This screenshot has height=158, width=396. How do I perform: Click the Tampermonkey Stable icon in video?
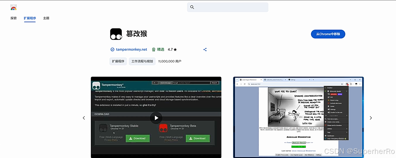click(x=103, y=128)
